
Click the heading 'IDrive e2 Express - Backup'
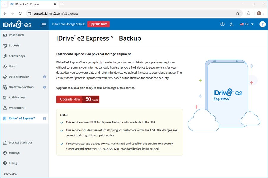tap(99, 38)
